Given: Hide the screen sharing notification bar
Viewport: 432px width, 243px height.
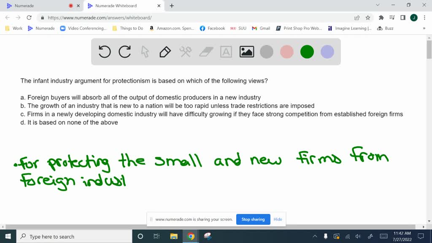Looking at the screenshot, I should point(278,219).
